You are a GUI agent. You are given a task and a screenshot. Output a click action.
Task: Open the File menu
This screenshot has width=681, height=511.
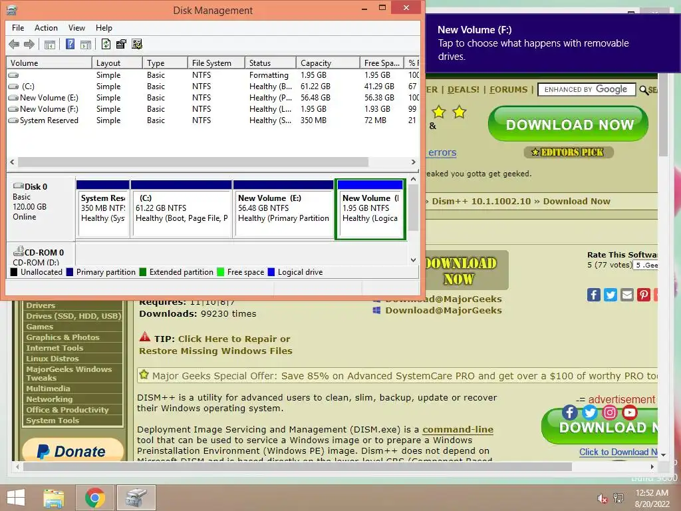point(18,28)
